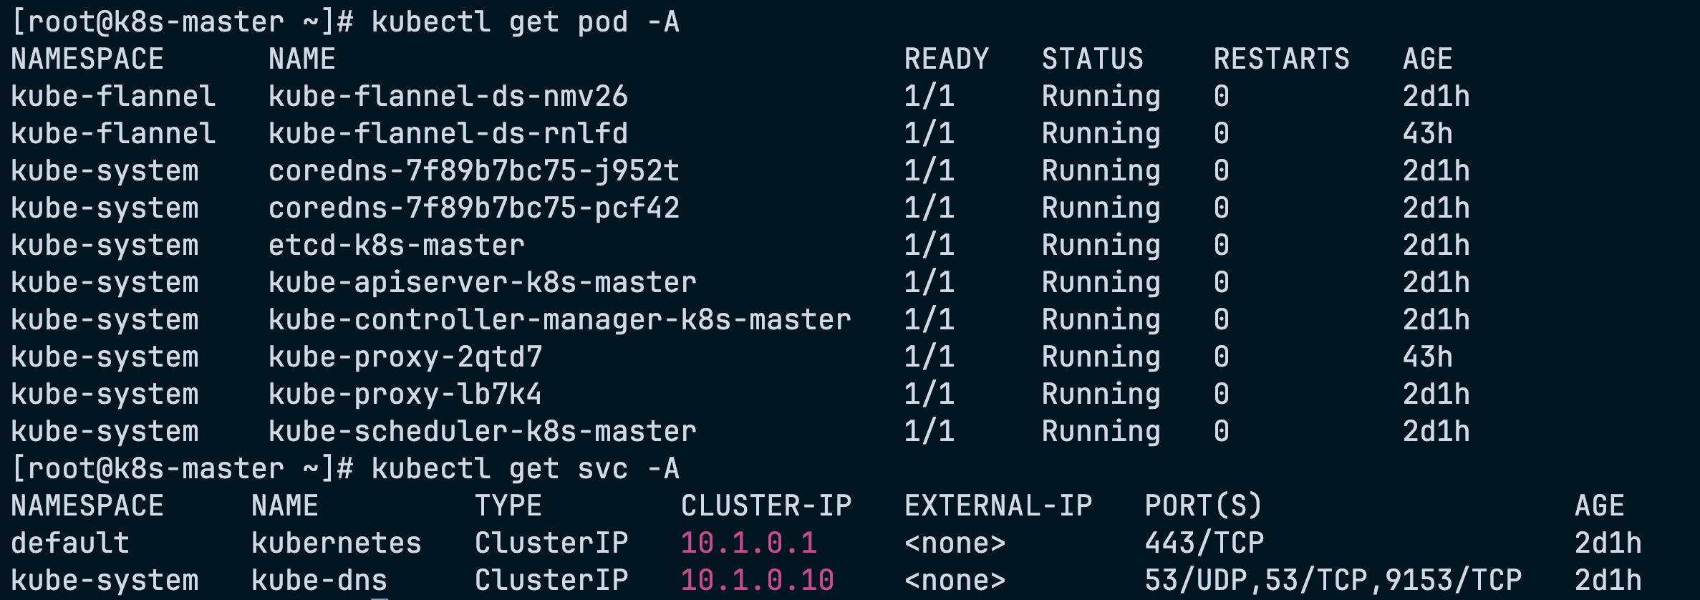Click the EXTERNAL-IP column header
1700x600 pixels.
(x=998, y=506)
